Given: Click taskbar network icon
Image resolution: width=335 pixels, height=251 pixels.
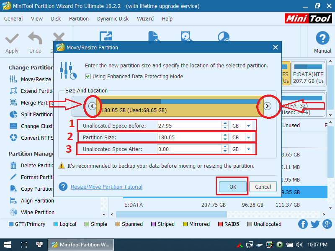Looking at the screenshot, I should click(x=249, y=245).
